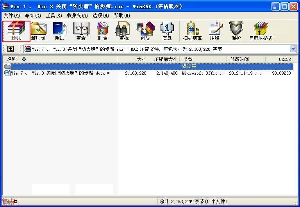Open the 查看 (View) tool

point(81,31)
